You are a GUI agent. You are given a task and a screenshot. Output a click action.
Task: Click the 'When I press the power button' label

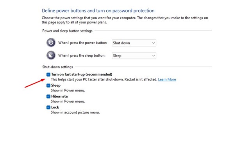[82, 43]
